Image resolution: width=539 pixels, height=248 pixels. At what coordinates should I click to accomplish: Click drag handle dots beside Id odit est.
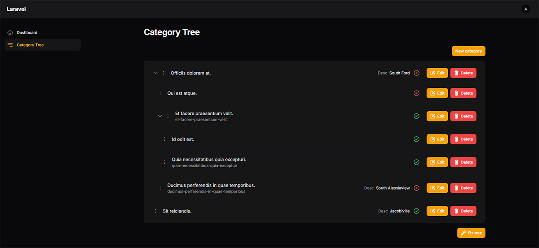[x=164, y=139]
